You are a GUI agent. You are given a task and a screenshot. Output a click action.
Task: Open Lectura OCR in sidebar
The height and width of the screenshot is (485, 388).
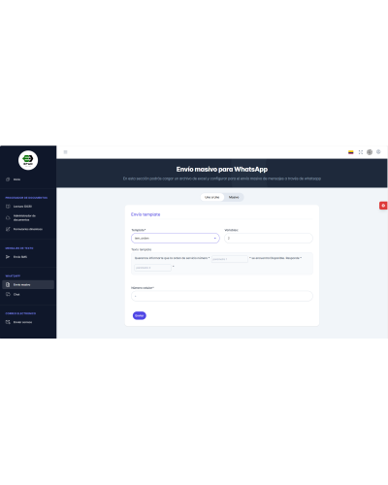pyautogui.click(x=18, y=207)
